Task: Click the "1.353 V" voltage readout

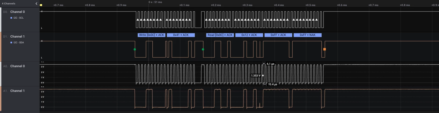Action: coord(256,75)
